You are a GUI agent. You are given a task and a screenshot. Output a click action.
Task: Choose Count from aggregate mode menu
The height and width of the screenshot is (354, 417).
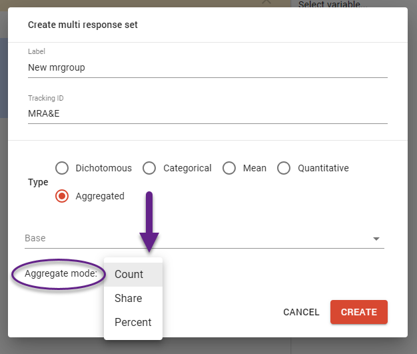pos(129,274)
